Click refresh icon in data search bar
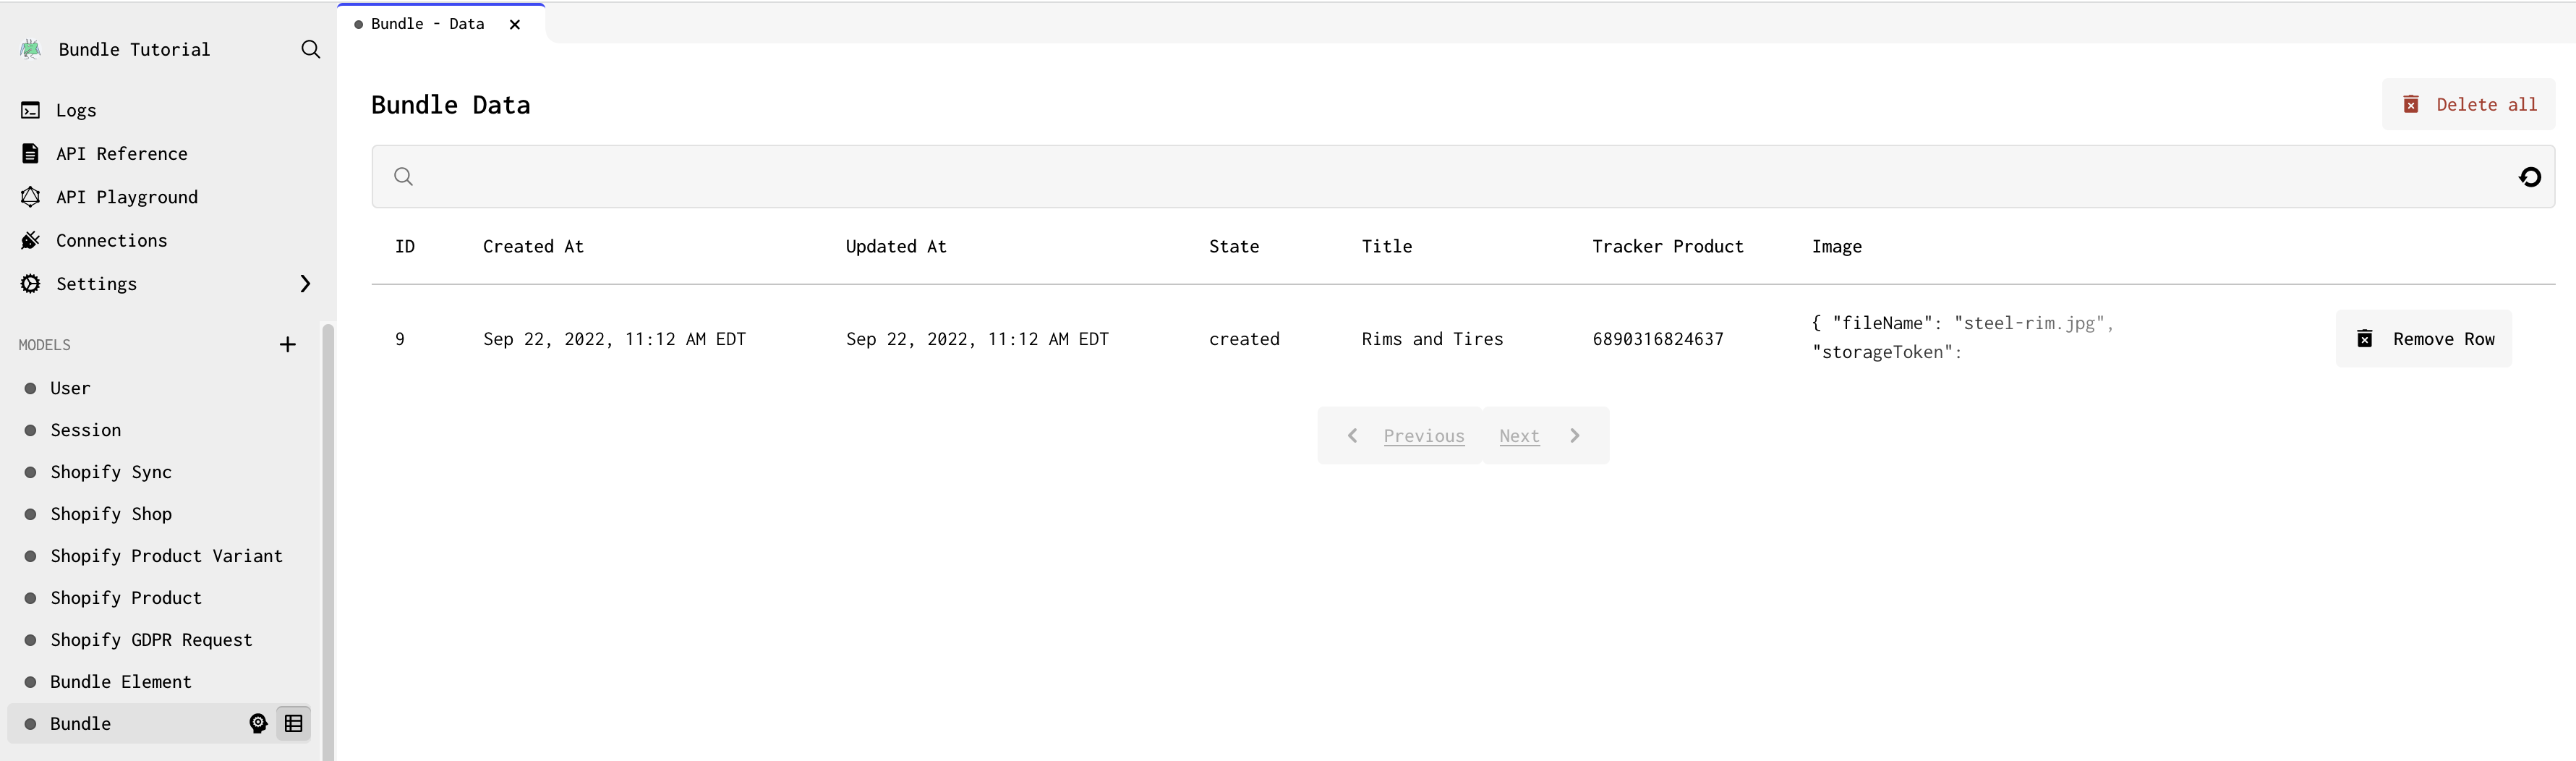 coord(2529,177)
